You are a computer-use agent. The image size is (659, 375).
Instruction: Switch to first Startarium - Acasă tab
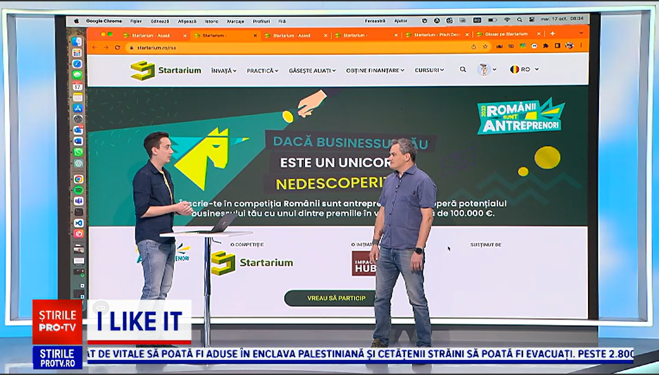pos(155,35)
